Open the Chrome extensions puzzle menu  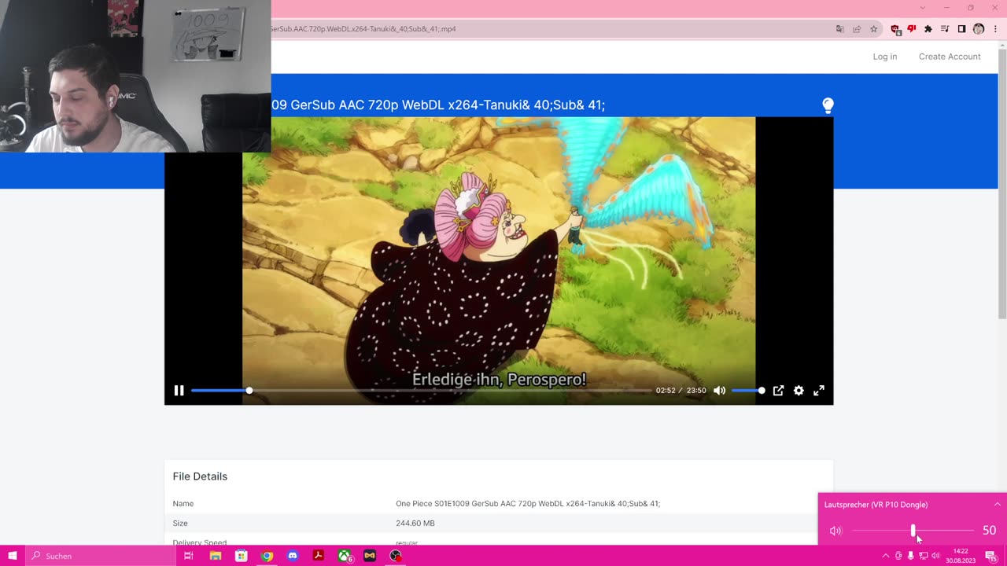(x=928, y=29)
